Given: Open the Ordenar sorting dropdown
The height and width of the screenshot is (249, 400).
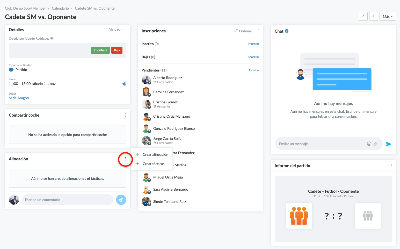Looking at the screenshot, I should coord(243,31).
